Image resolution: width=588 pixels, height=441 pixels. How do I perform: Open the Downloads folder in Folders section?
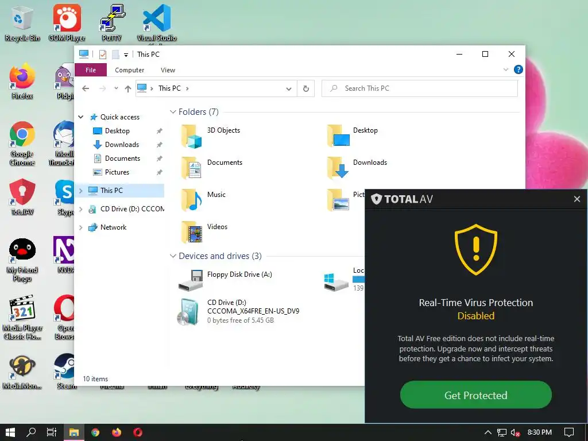(x=357, y=168)
